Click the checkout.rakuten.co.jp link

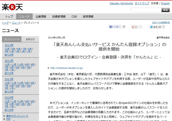click(x=67, y=68)
